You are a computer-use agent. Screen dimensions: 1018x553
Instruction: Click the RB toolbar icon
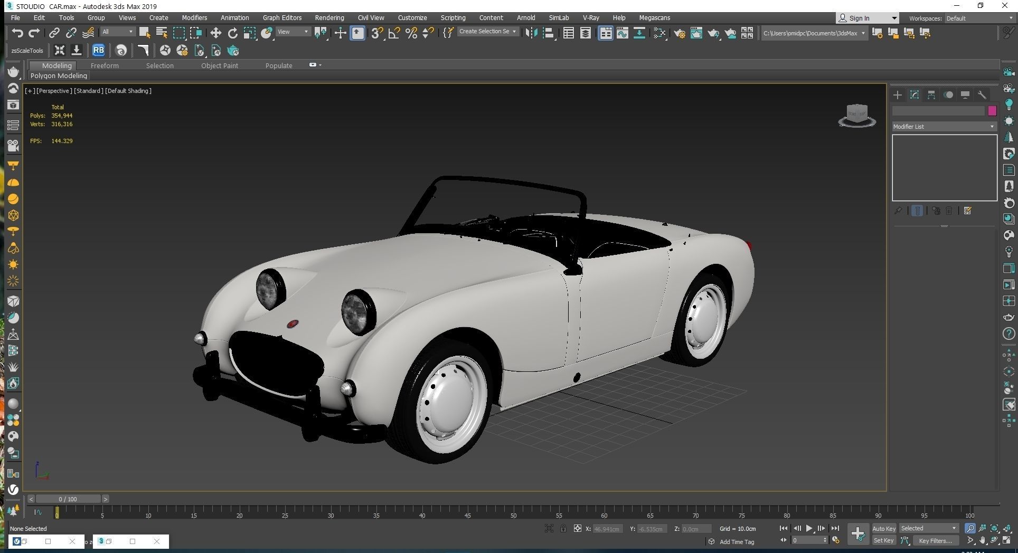pos(98,51)
